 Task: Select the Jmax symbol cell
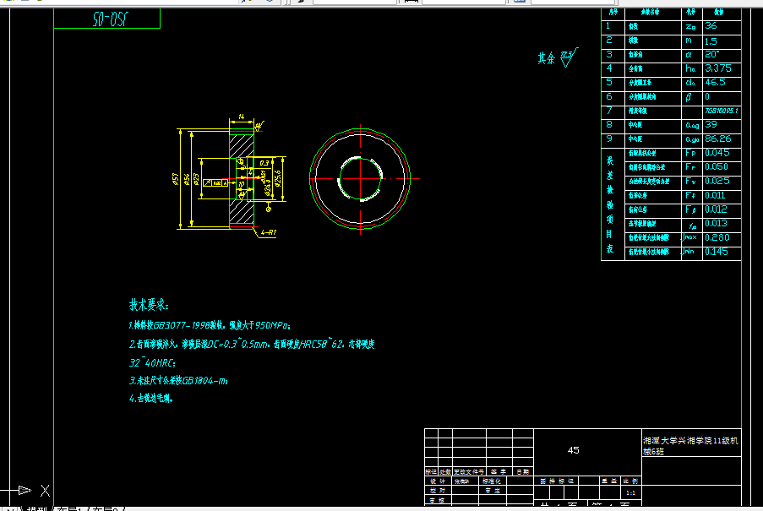click(689, 237)
